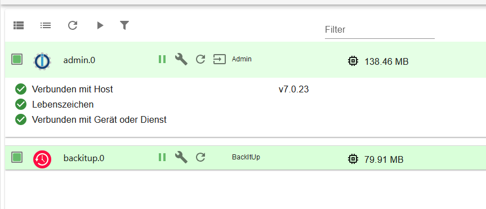This screenshot has width=486, height=209.
Task: Click the admin.0 adapter logo
Action: (42, 61)
